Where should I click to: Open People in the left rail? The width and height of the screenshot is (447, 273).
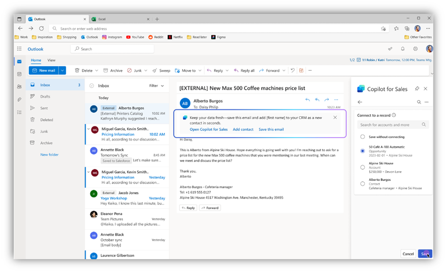pyautogui.click(x=19, y=86)
